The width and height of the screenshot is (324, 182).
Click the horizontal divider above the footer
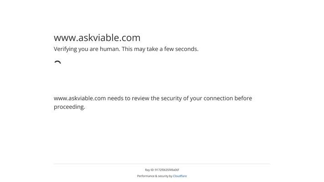162,164
